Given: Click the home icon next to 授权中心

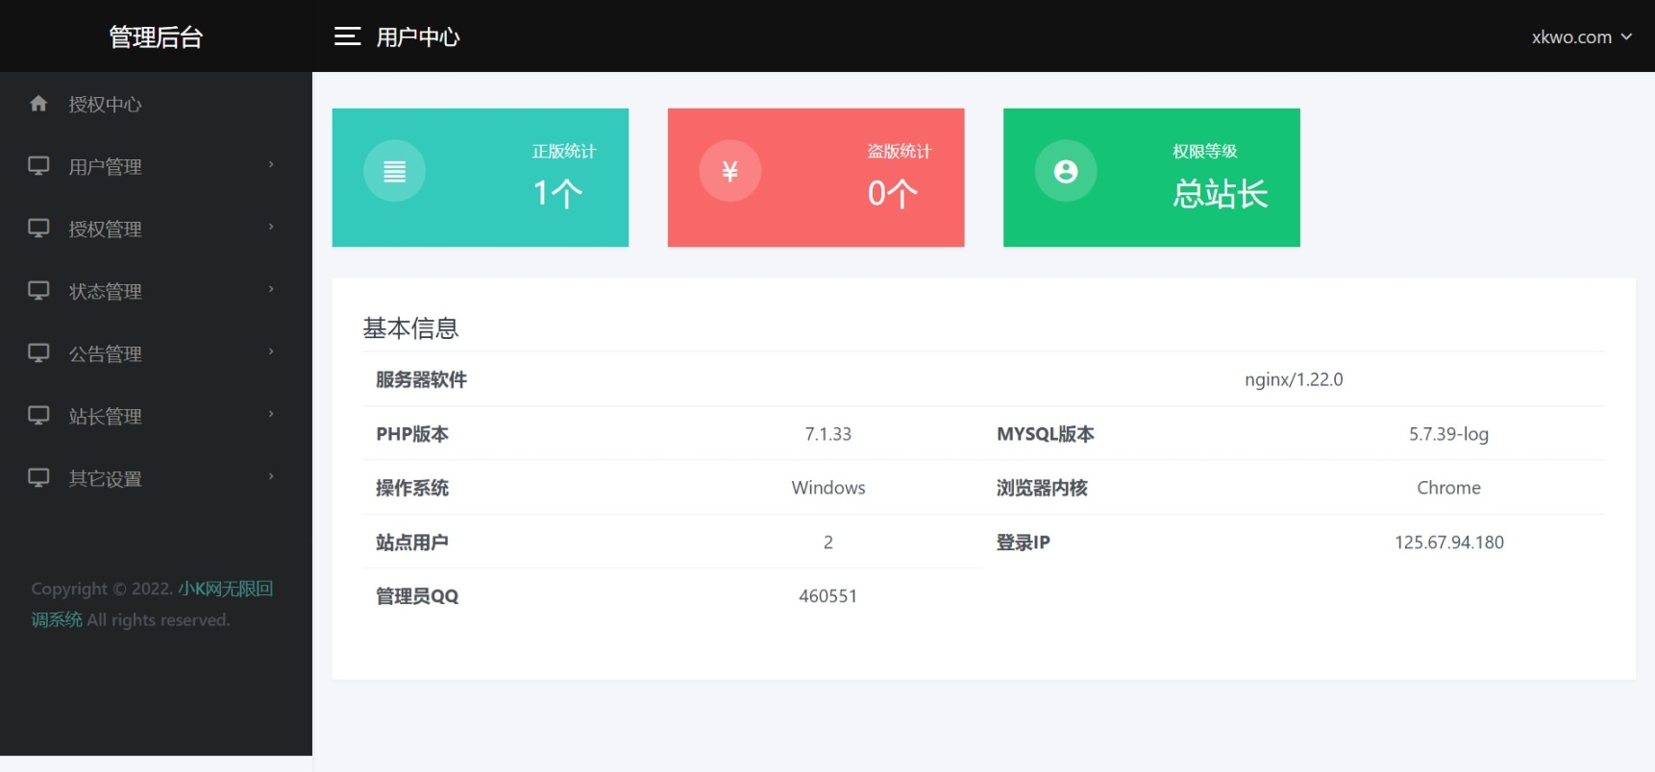Looking at the screenshot, I should [38, 104].
